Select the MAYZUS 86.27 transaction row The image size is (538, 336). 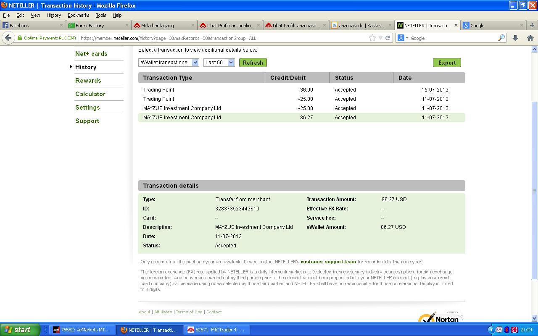click(x=301, y=118)
